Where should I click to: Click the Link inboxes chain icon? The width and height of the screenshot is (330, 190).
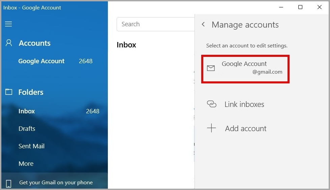point(211,104)
